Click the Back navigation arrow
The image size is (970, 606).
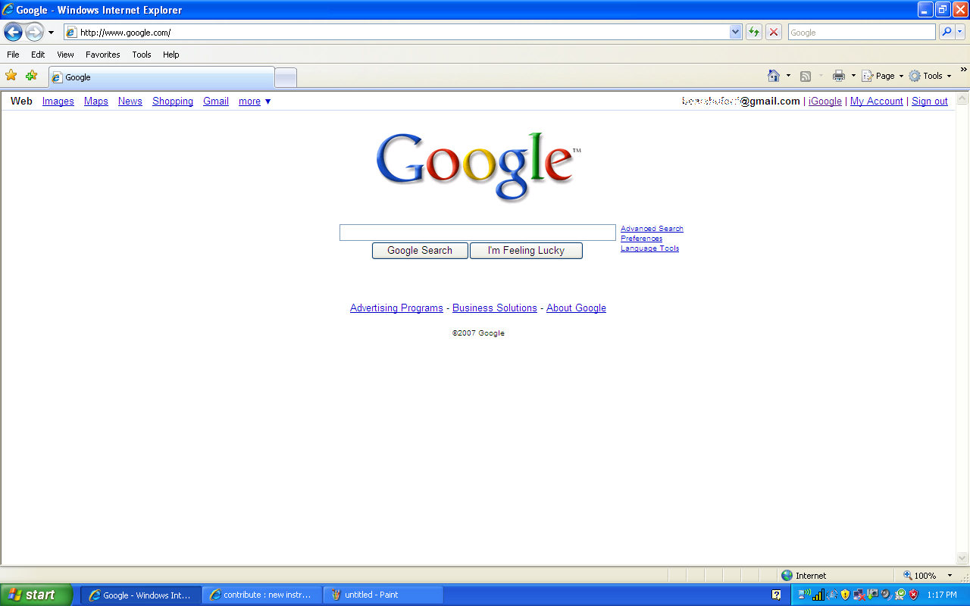click(13, 32)
